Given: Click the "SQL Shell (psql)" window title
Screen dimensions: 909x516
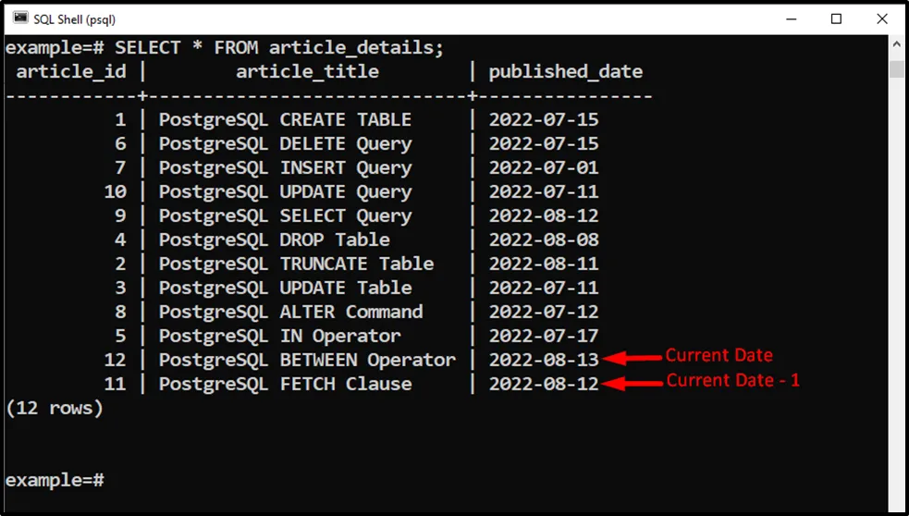Looking at the screenshot, I should [x=77, y=18].
